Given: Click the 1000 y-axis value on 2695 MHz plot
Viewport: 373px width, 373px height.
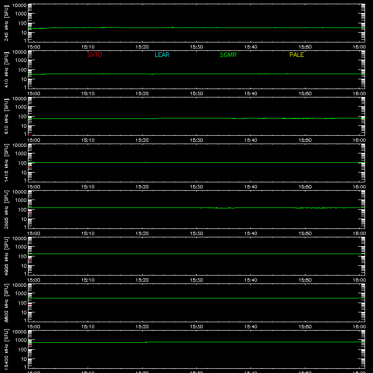Looking at the screenshot, I should point(21,200).
